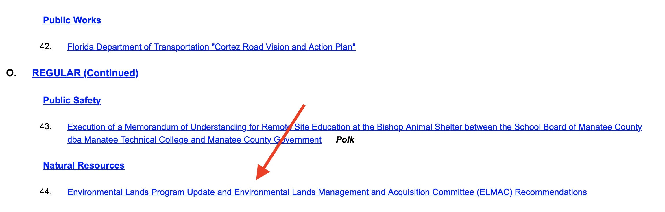Click the word 'Recommendations' in item 44

(x=551, y=192)
